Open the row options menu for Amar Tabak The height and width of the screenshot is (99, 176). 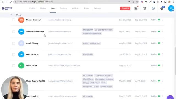click(163, 65)
